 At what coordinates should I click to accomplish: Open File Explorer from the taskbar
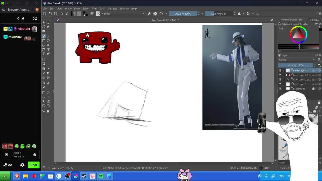[x=25, y=176]
